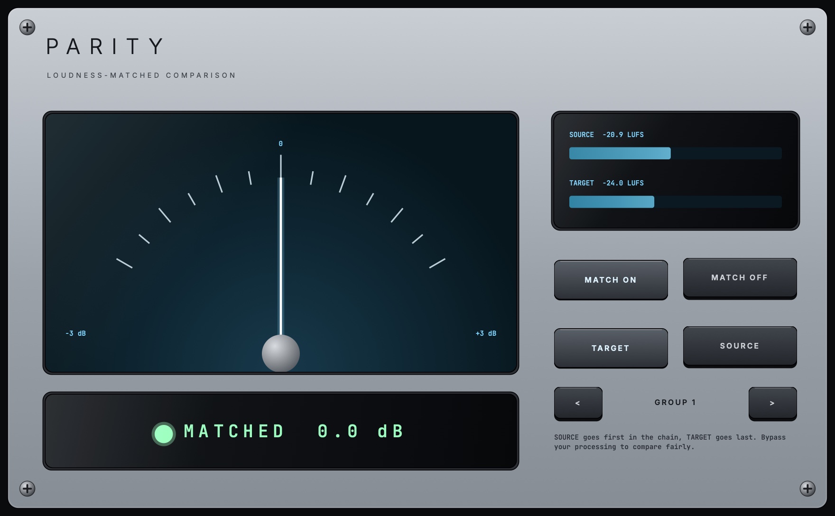
Task: Click the white meter needle
Action: [x=281, y=256]
